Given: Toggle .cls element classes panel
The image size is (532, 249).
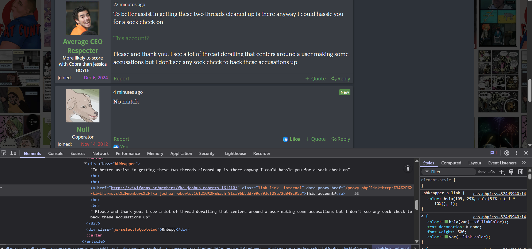Looking at the screenshot, I should [492, 172].
